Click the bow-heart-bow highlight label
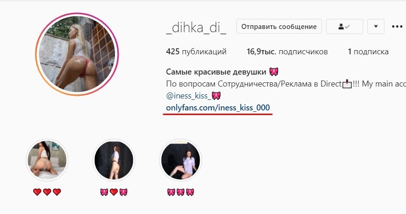The width and height of the screenshot is (406, 214). click(114, 192)
